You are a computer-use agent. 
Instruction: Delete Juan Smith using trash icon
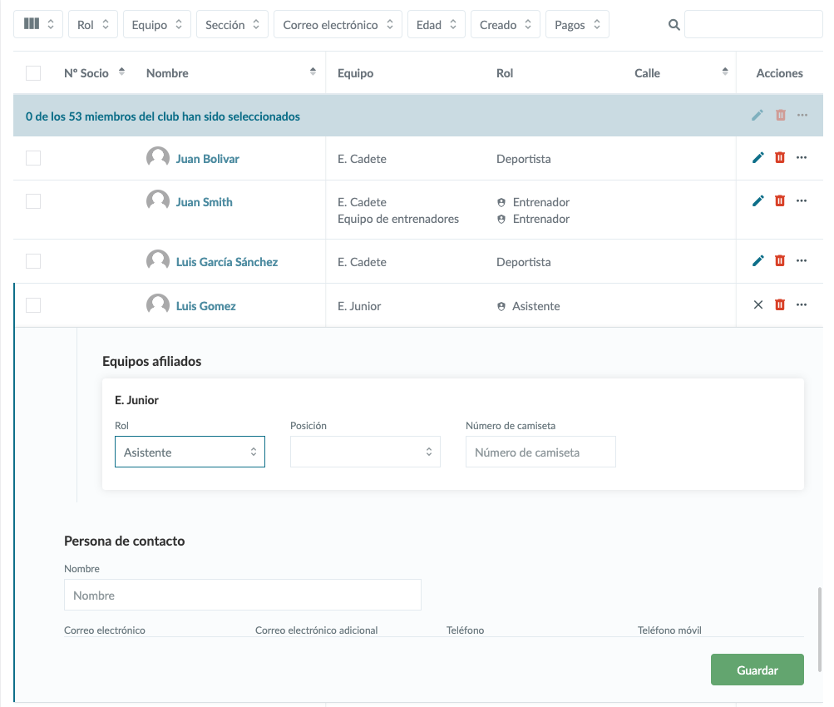click(x=780, y=200)
